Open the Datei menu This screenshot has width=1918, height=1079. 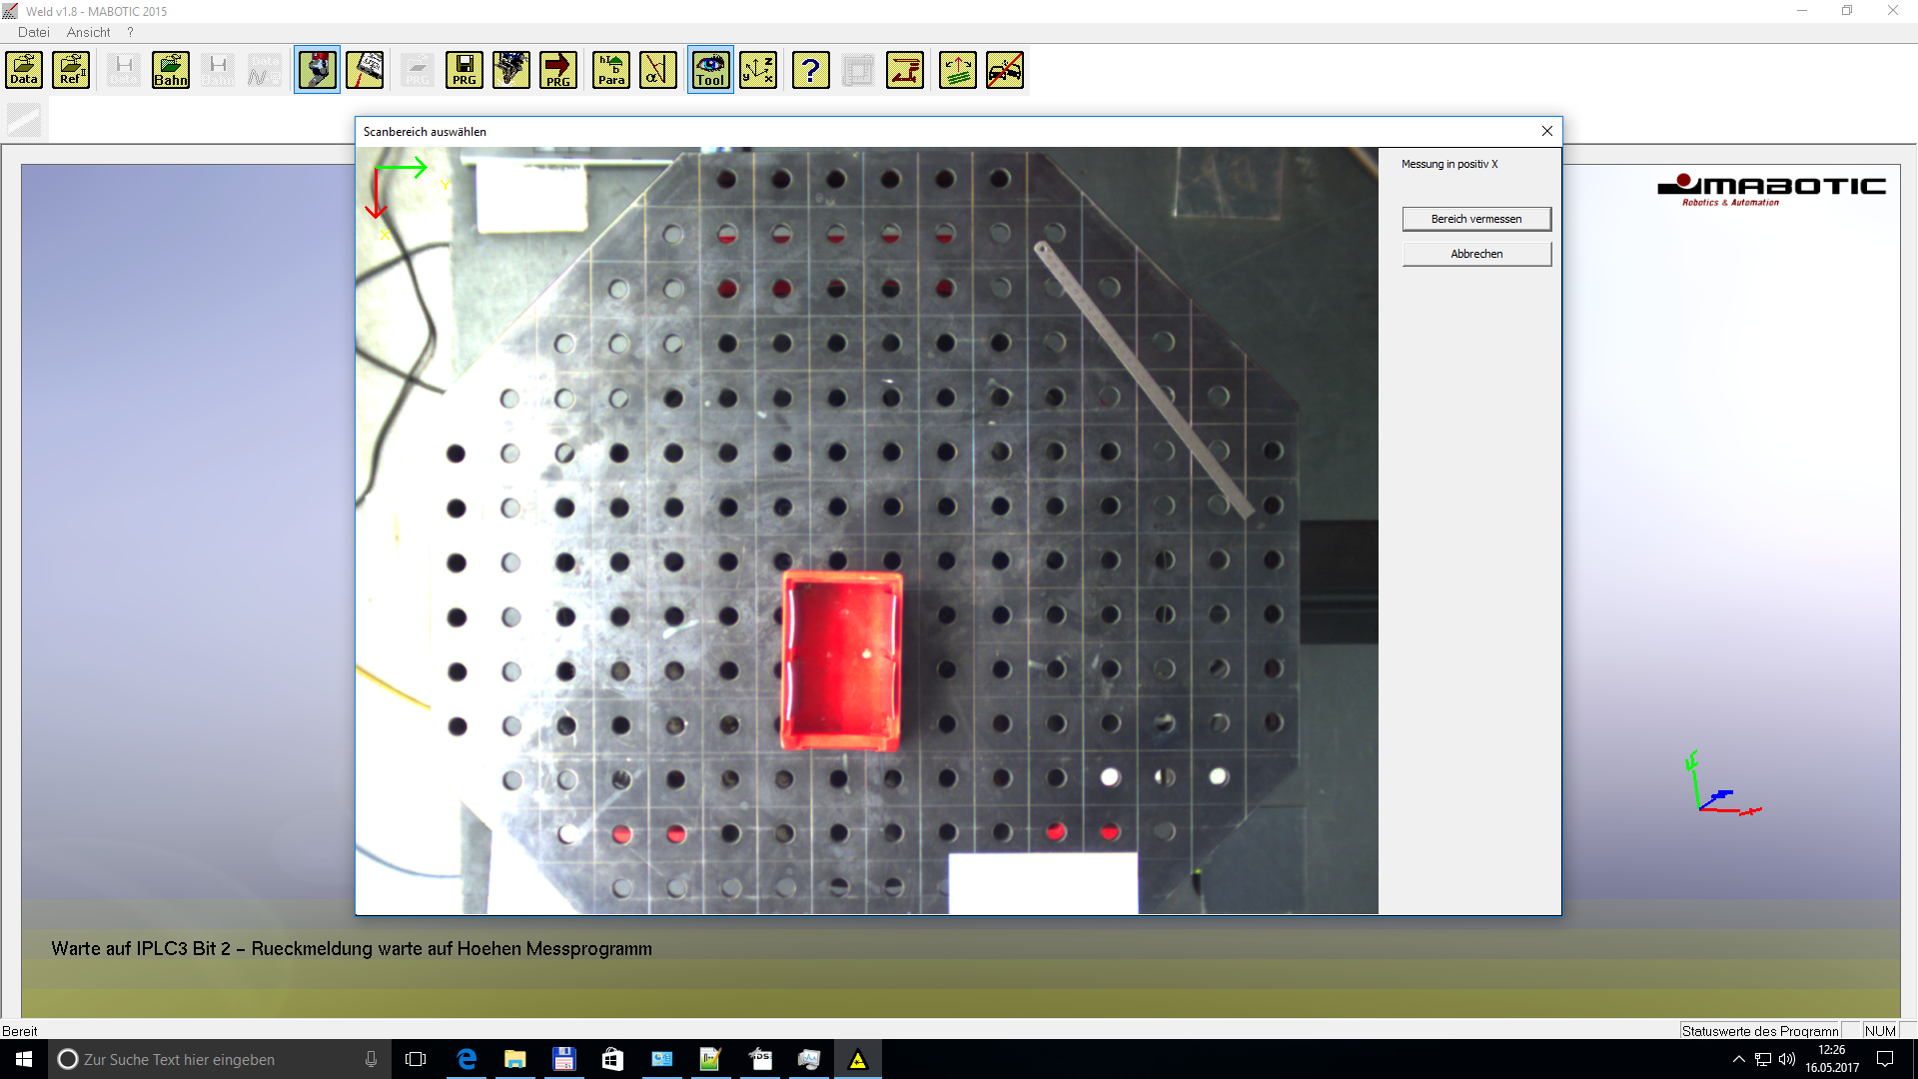(x=33, y=32)
